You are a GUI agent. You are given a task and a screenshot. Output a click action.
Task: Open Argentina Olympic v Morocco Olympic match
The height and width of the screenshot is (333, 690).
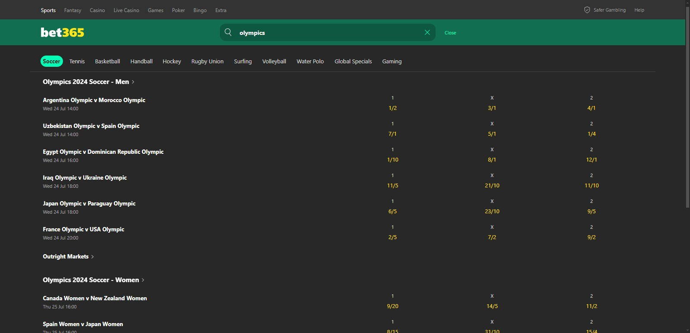[x=94, y=100]
